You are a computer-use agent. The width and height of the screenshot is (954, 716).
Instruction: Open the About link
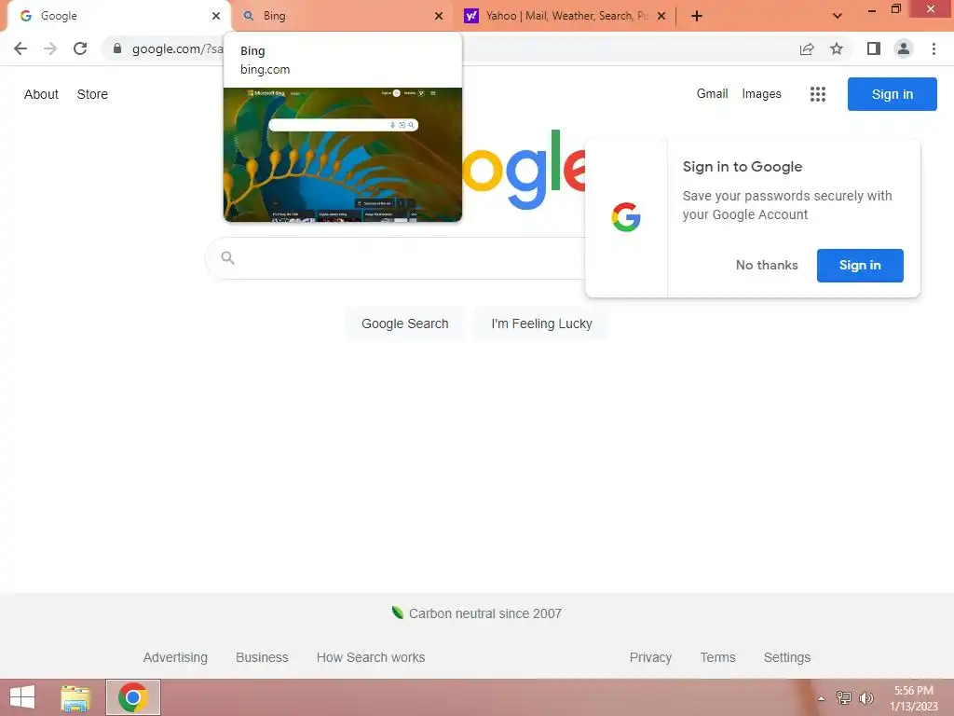click(41, 94)
